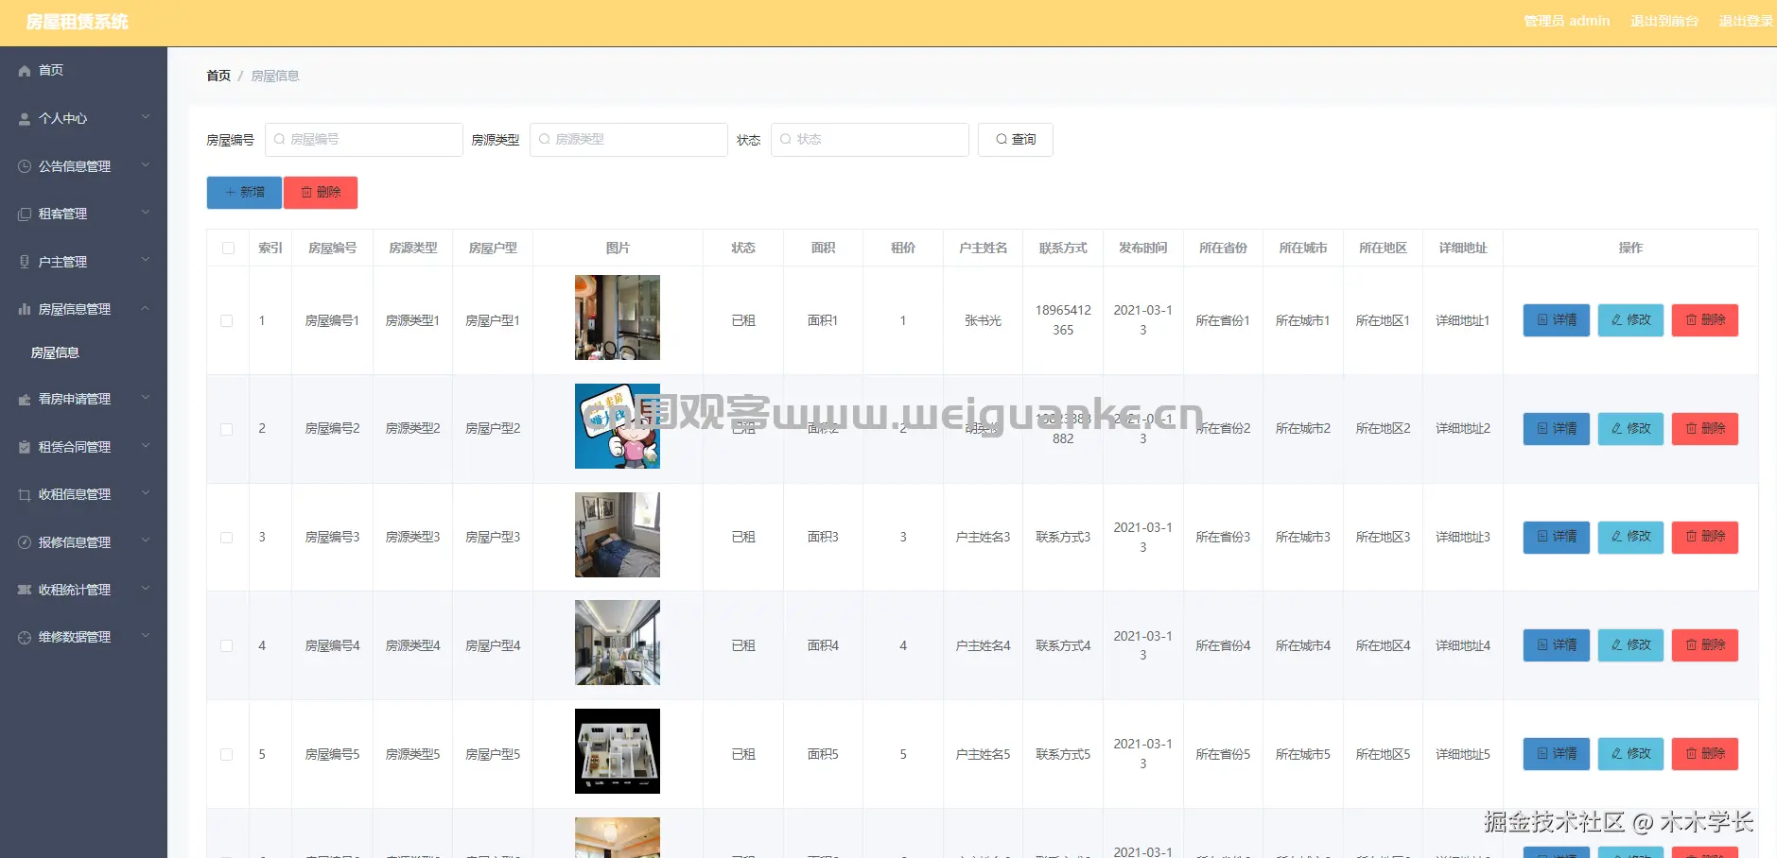Click the 查询 search button

pyautogui.click(x=1016, y=140)
